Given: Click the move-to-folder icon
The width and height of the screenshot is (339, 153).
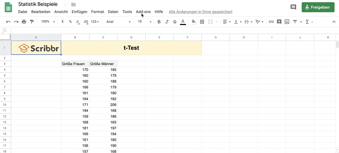Looking at the screenshot, I should (x=73, y=4).
